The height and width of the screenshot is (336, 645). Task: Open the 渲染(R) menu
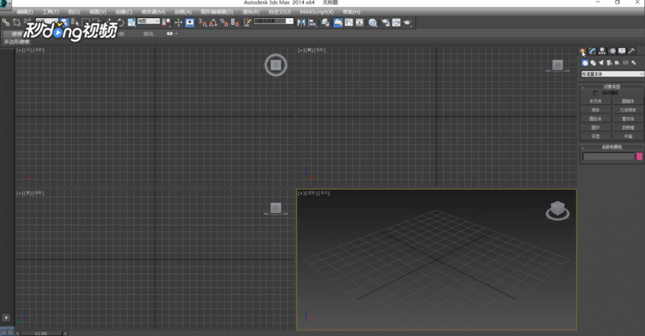(x=250, y=12)
